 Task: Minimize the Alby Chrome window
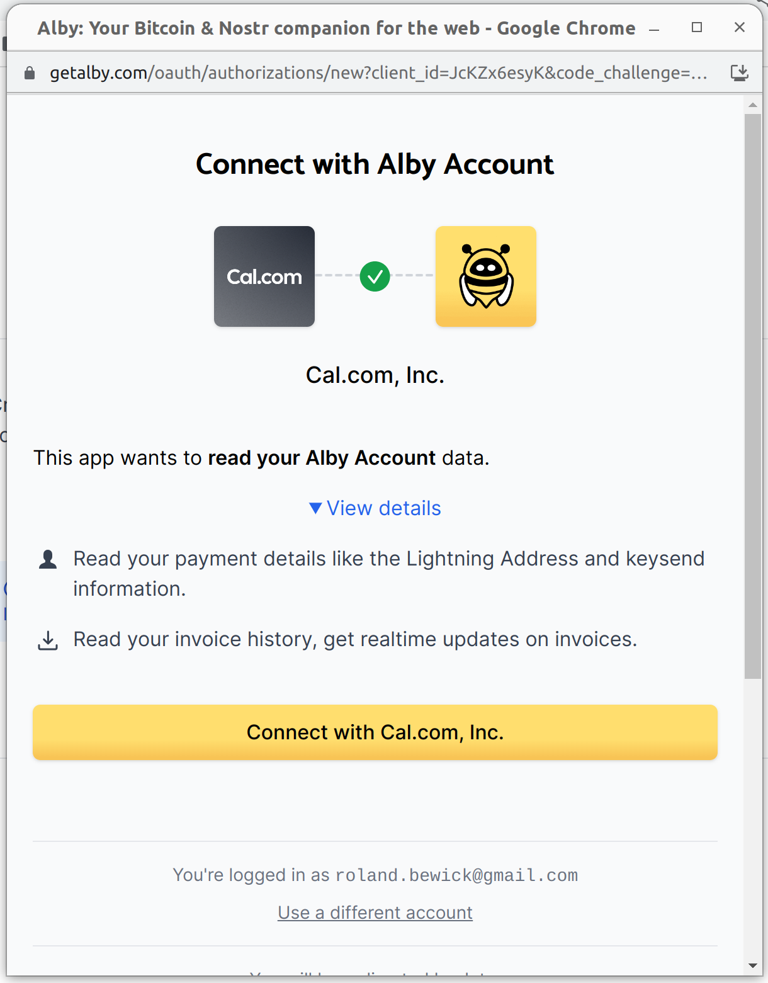[654, 28]
